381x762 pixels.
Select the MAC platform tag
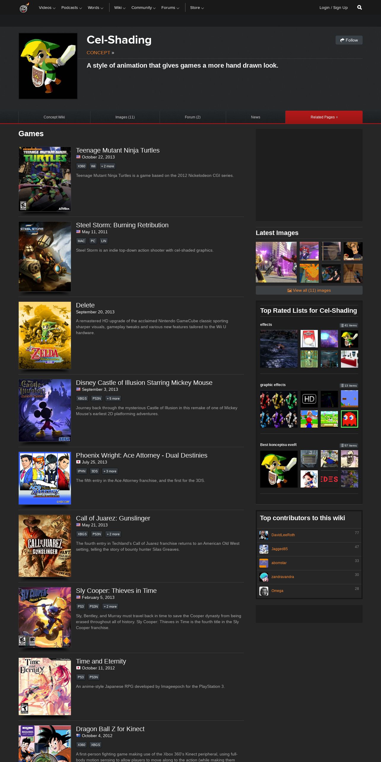pyautogui.click(x=81, y=241)
